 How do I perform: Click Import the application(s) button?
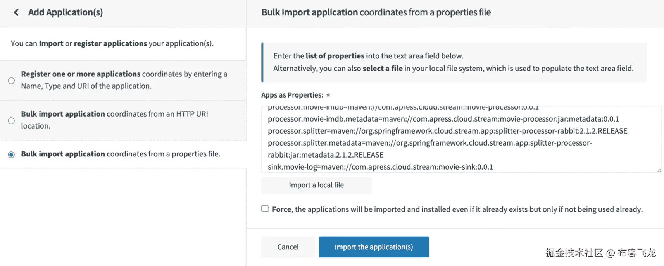374,247
